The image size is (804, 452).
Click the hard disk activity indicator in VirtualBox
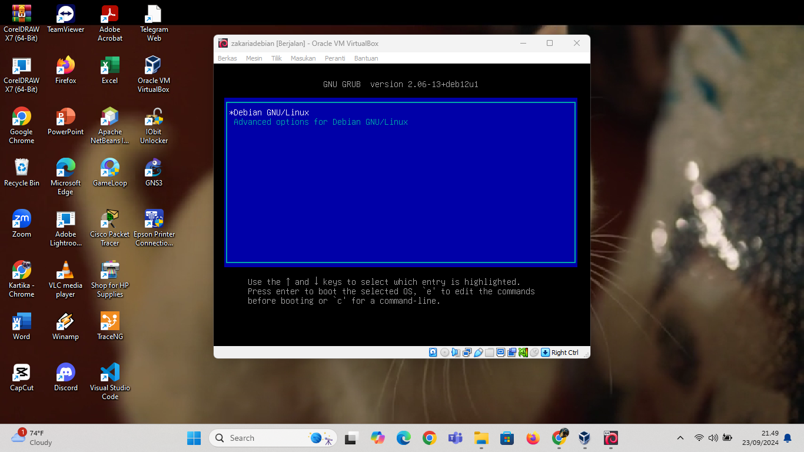tap(433, 353)
